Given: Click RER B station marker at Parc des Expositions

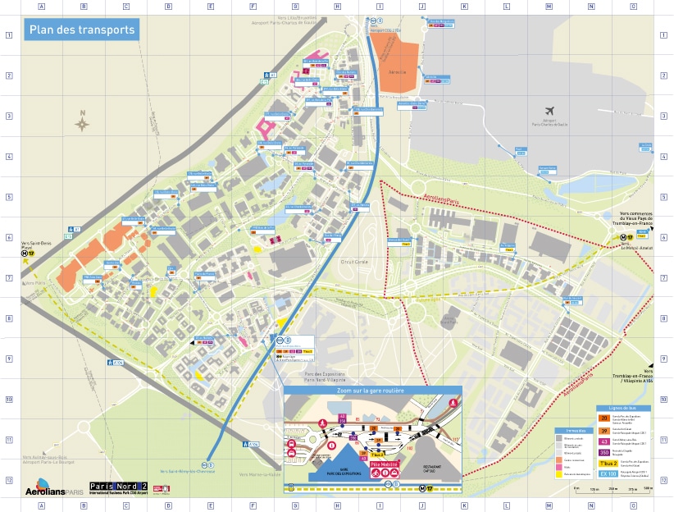Looking at the screenshot, I should pyautogui.click(x=280, y=339).
